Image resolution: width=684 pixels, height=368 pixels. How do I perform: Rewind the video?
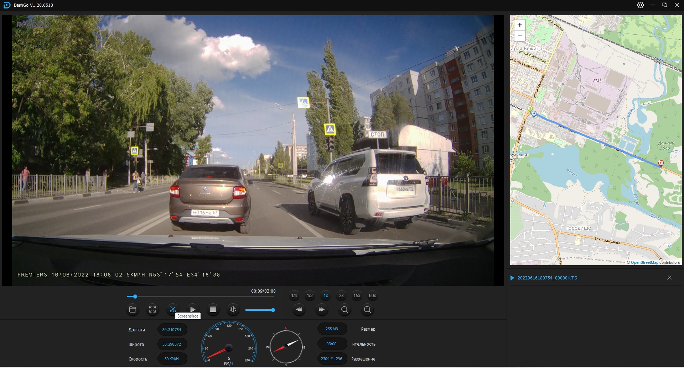[299, 309]
